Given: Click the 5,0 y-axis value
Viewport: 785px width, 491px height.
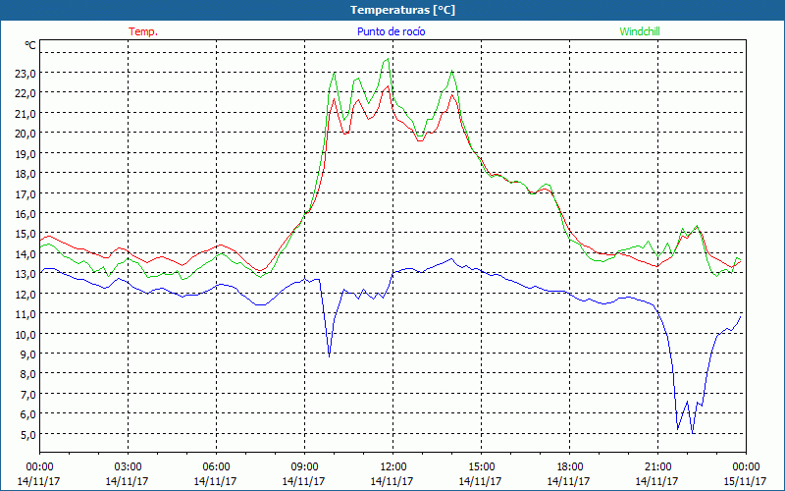Looking at the screenshot, I should (x=28, y=434).
